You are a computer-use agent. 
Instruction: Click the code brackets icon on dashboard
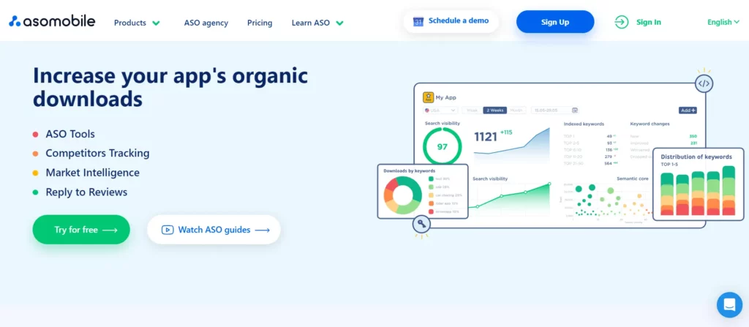pos(704,83)
